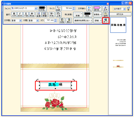Click the upside-down message text block
The height and width of the screenshot is (117, 134).
60,40
